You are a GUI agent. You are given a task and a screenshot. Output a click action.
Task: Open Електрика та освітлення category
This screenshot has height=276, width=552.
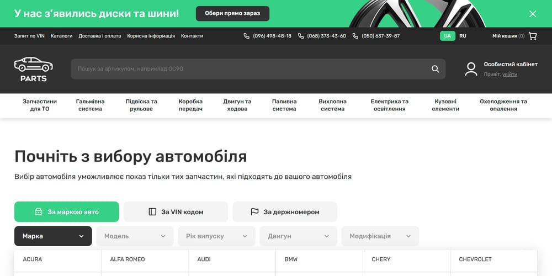point(389,105)
